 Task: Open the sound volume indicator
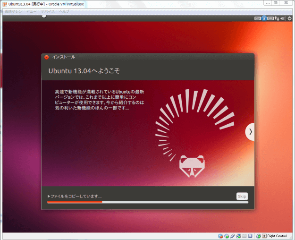282,19
